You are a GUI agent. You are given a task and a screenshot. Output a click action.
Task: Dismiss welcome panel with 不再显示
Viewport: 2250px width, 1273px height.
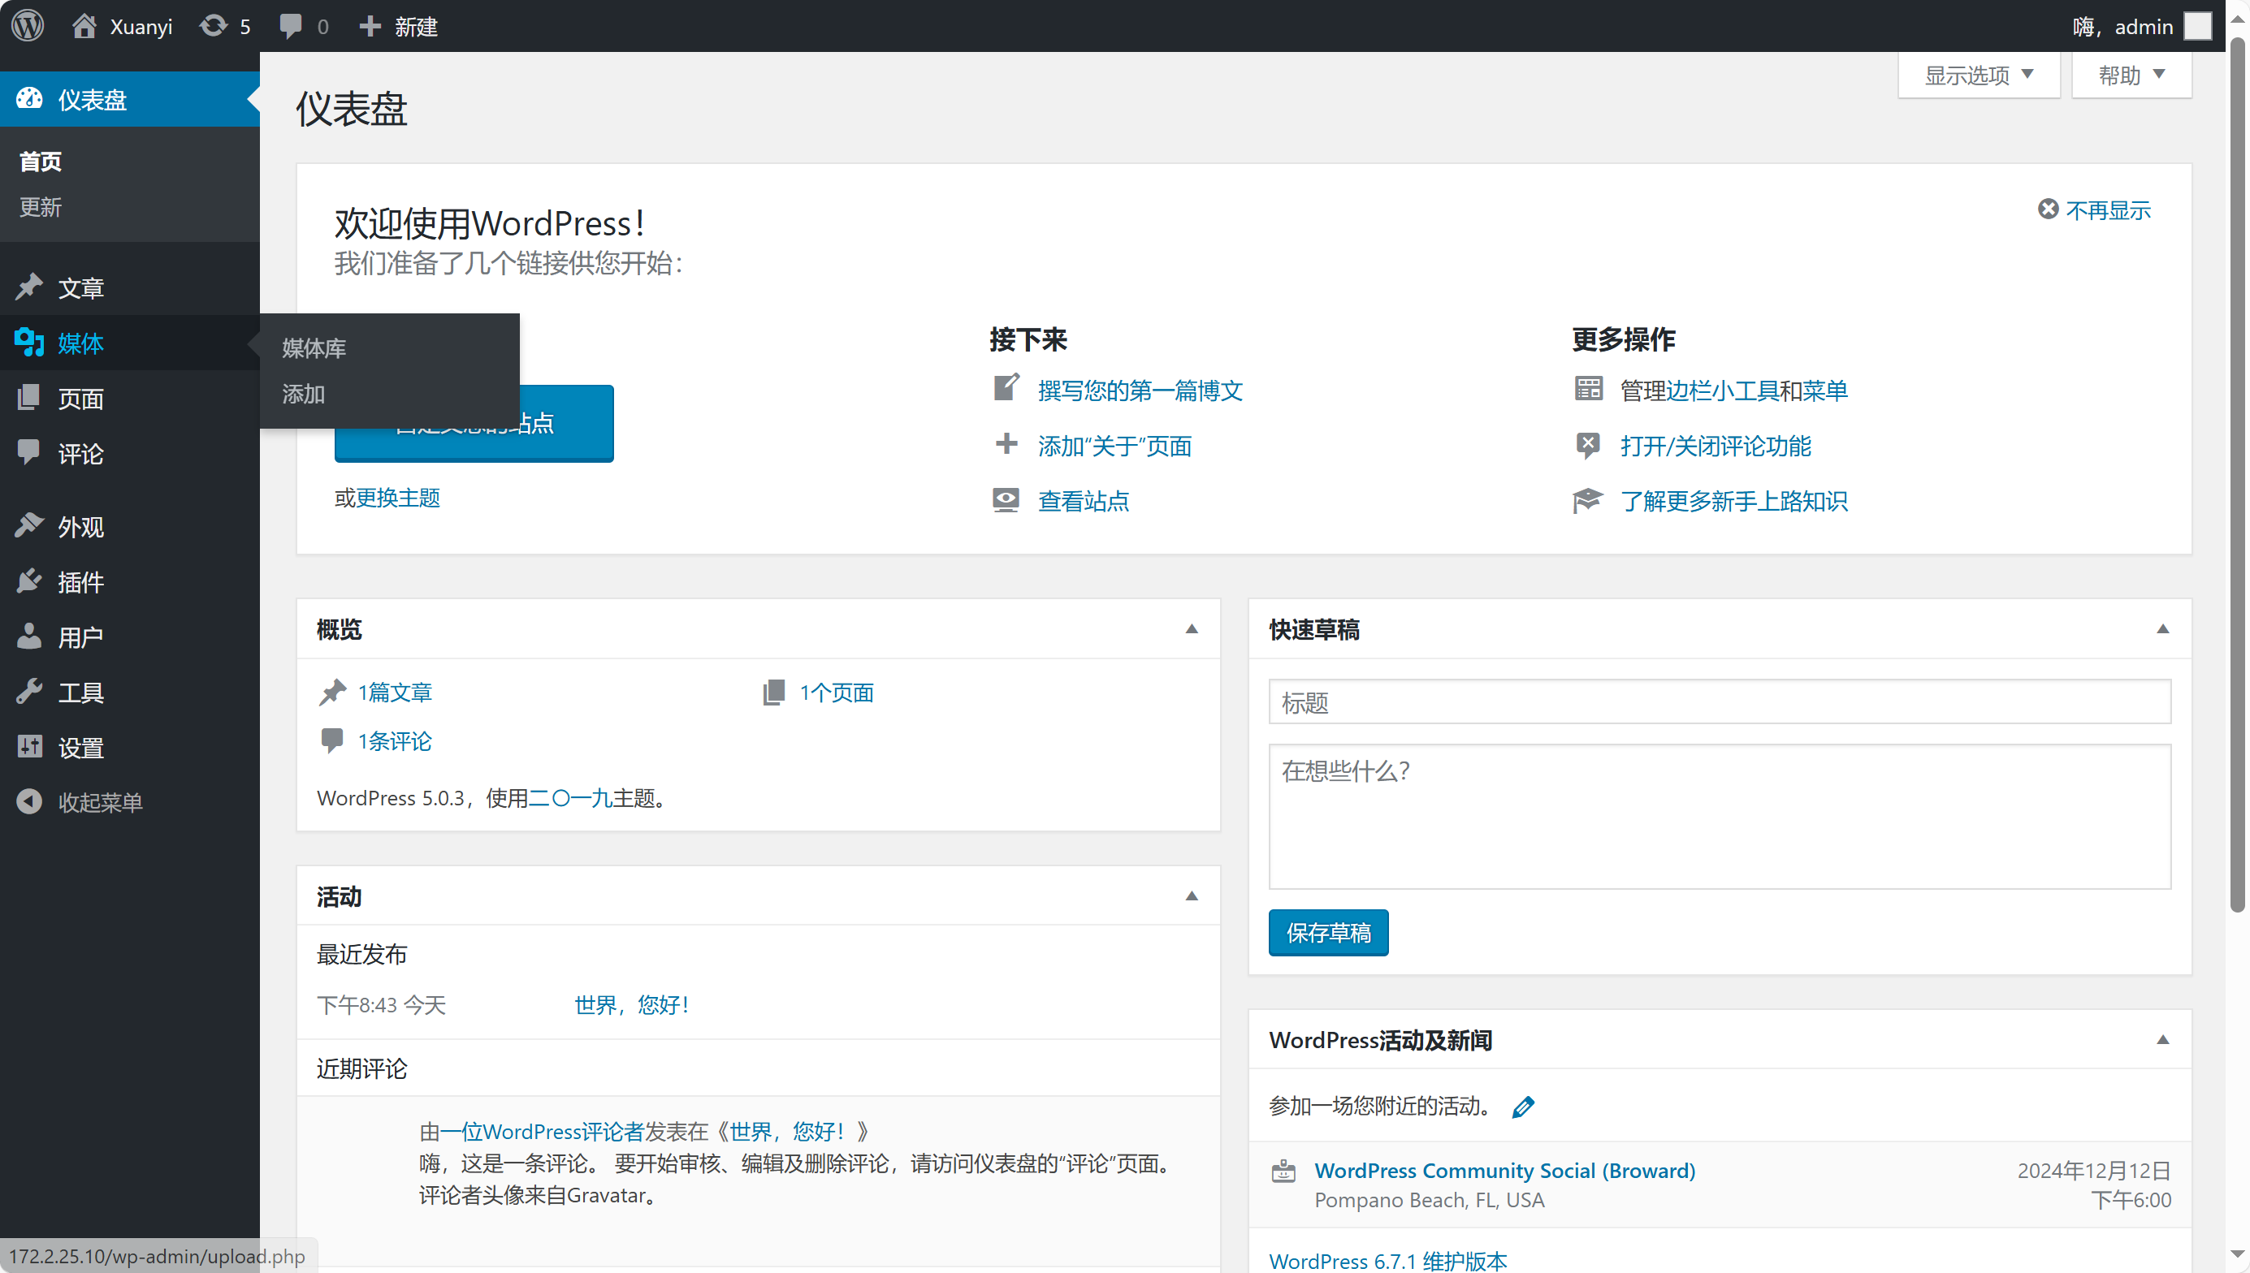pos(2095,209)
